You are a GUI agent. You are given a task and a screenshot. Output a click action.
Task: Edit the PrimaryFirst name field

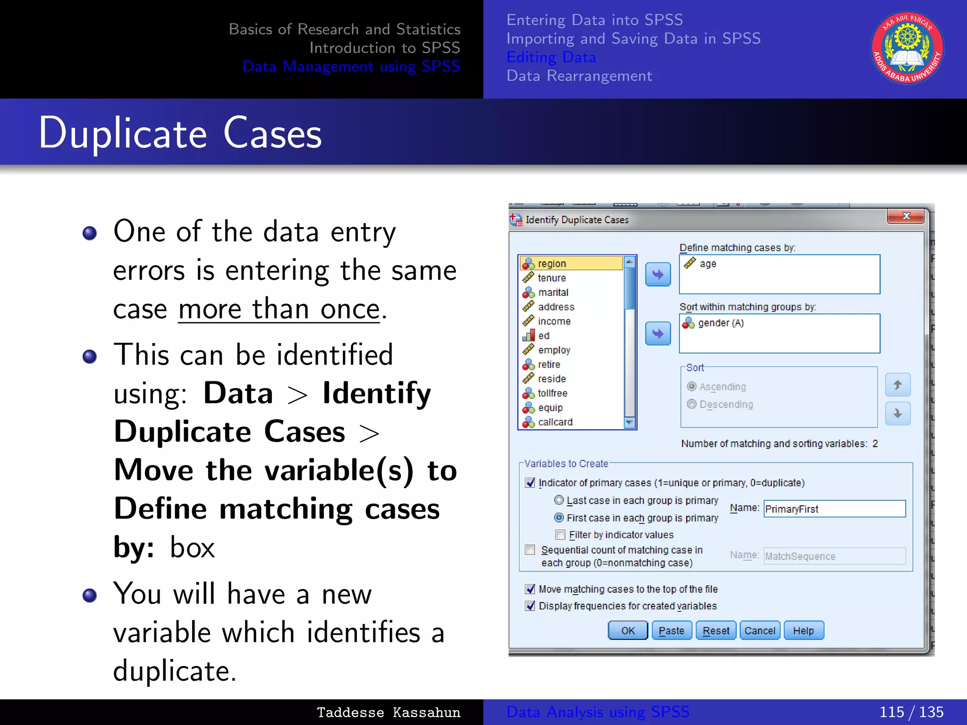pyautogui.click(x=835, y=509)
